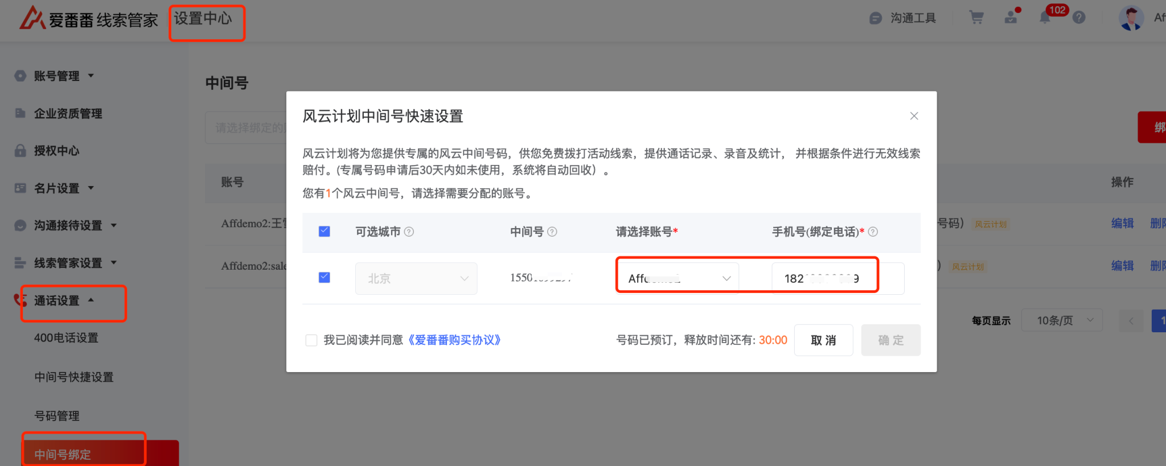
Task: Click the 取消 button
Action: [x=823, y=340]
